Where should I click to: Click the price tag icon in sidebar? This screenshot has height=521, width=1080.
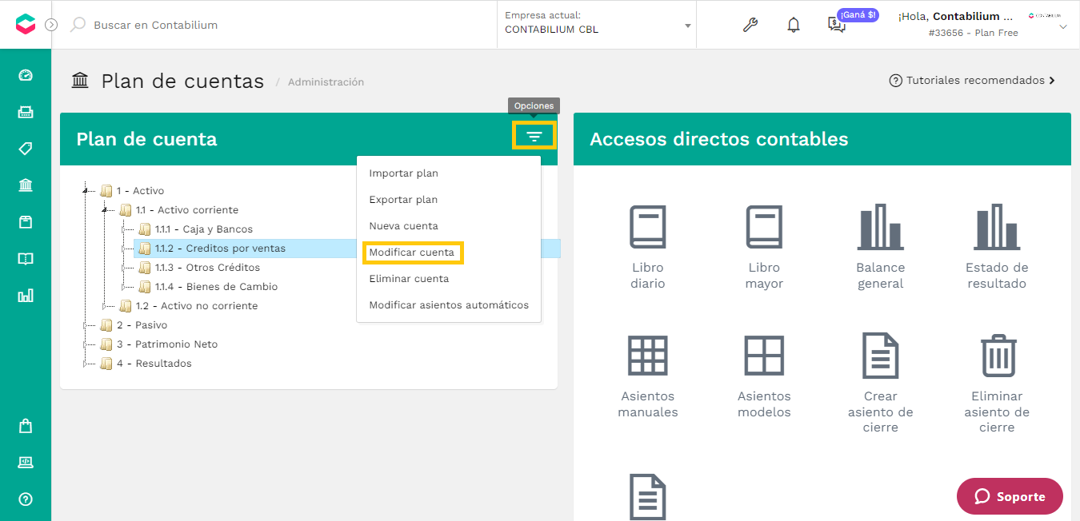coord(26,149)
